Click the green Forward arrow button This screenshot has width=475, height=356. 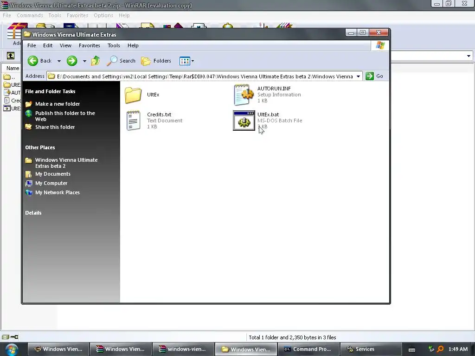pyautogui.click(x=72, y=61)
